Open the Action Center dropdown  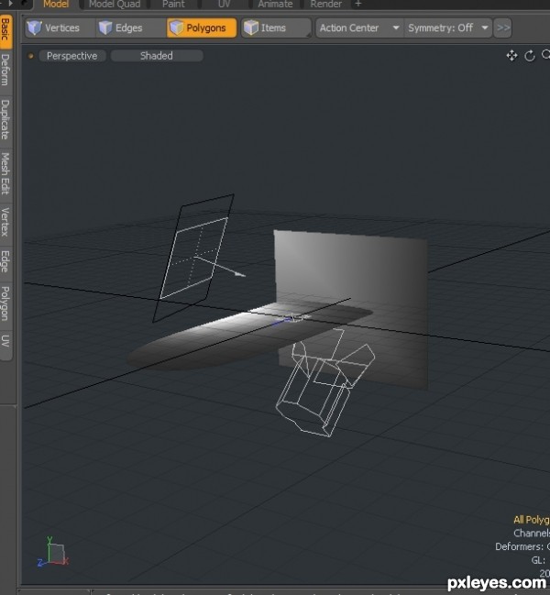point(359,28)
